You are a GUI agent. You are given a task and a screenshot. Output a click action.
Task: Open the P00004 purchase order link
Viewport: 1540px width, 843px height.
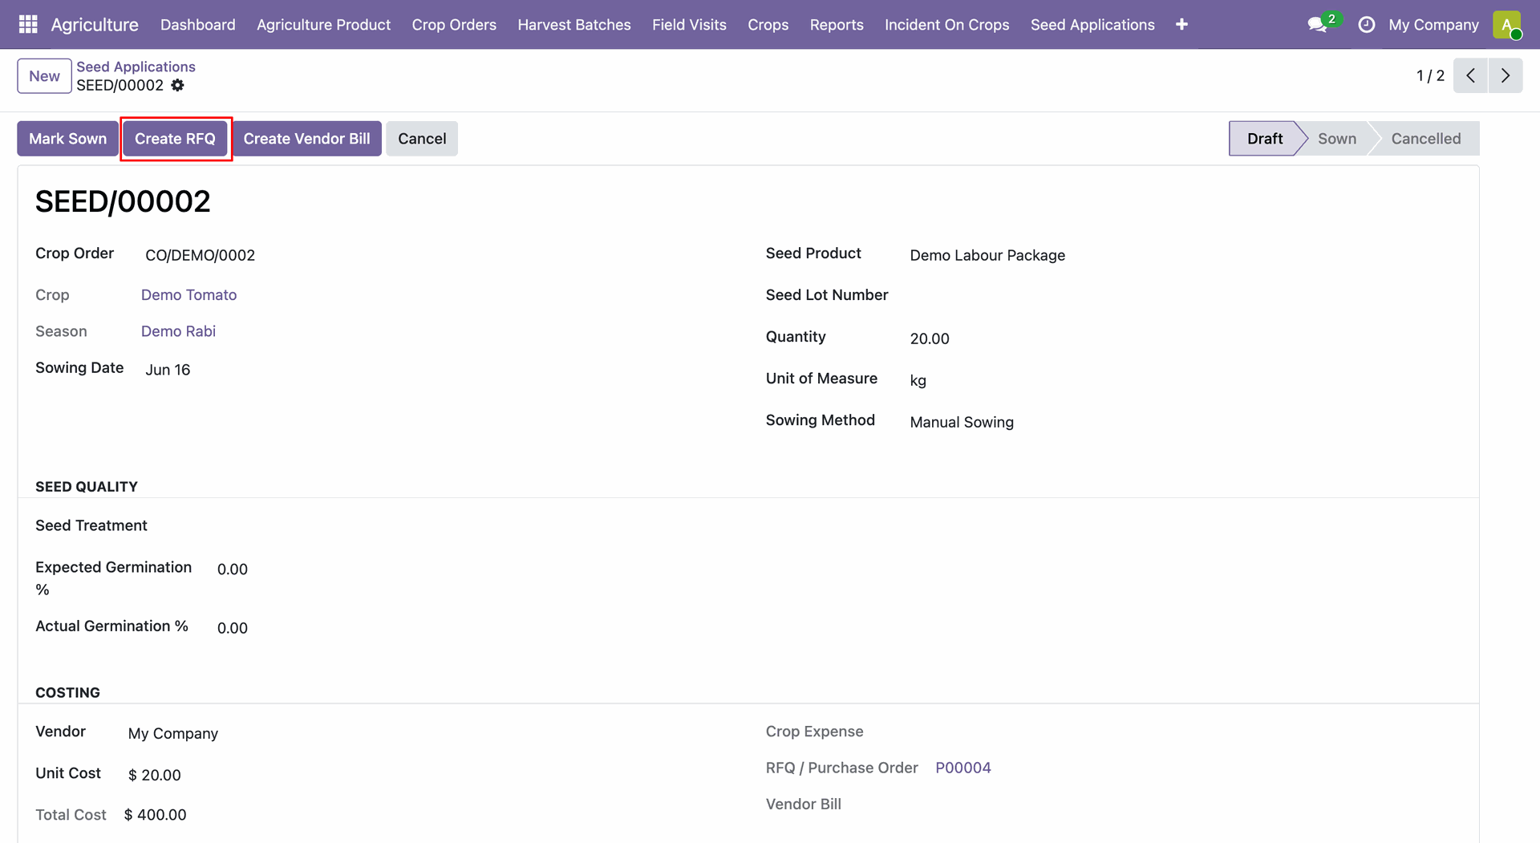pyautogui.click(x=963, y=768)
